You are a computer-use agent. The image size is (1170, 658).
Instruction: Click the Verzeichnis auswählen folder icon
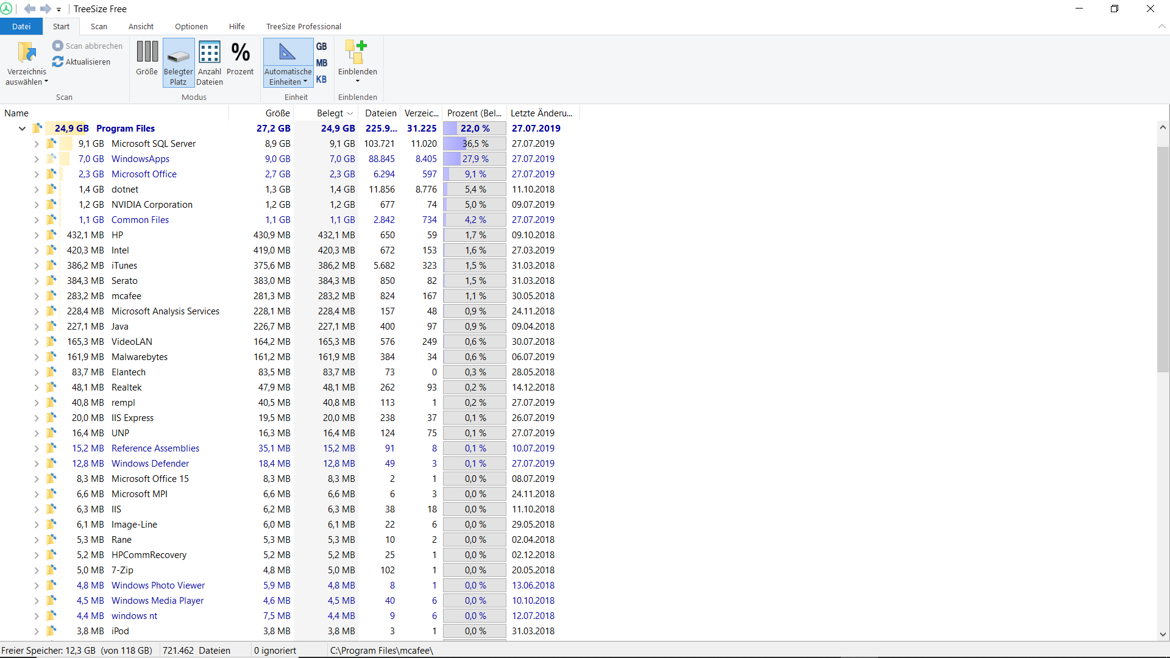[27, 52]
